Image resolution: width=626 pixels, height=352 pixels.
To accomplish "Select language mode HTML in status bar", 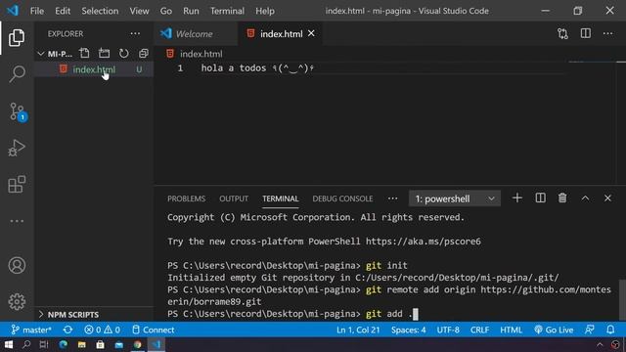I will [511, 330].
